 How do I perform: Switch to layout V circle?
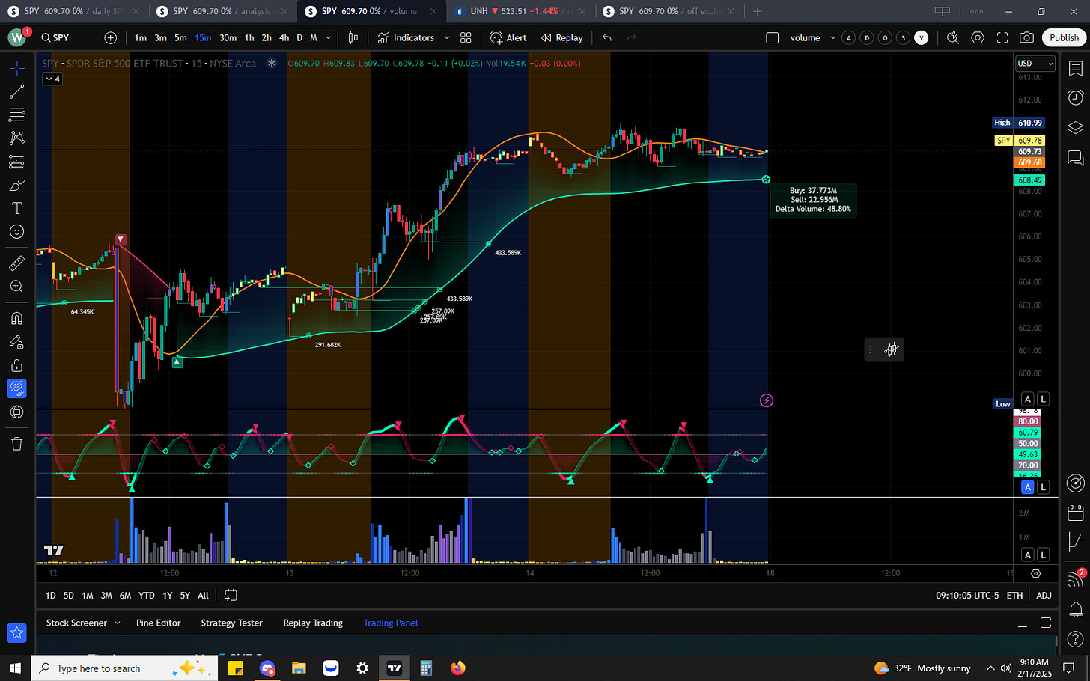[x=922, y=37]
